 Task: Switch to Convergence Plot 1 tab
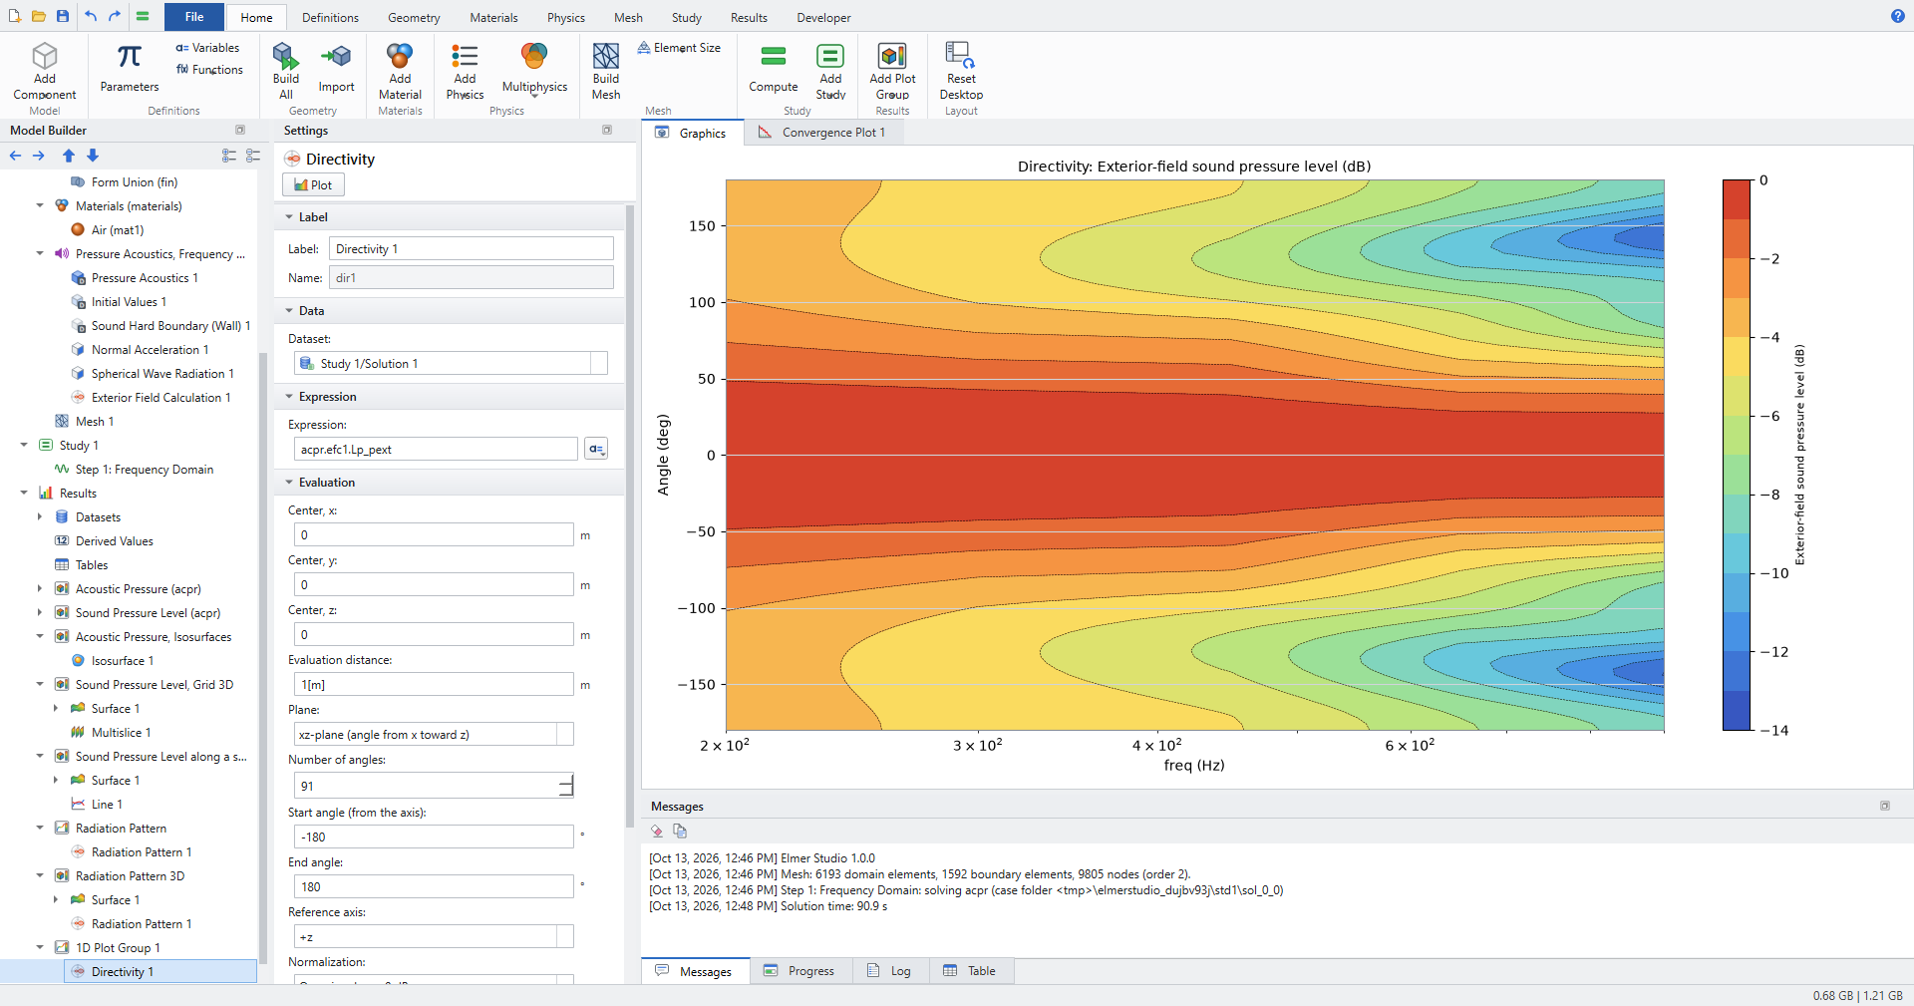tap(823, 133)
